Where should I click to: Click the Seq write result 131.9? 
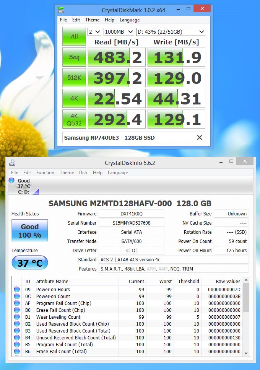176,57
